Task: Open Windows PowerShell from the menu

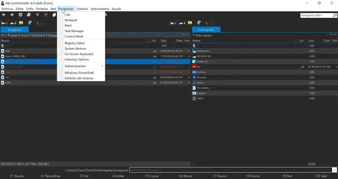Action: tap(81, 72)
